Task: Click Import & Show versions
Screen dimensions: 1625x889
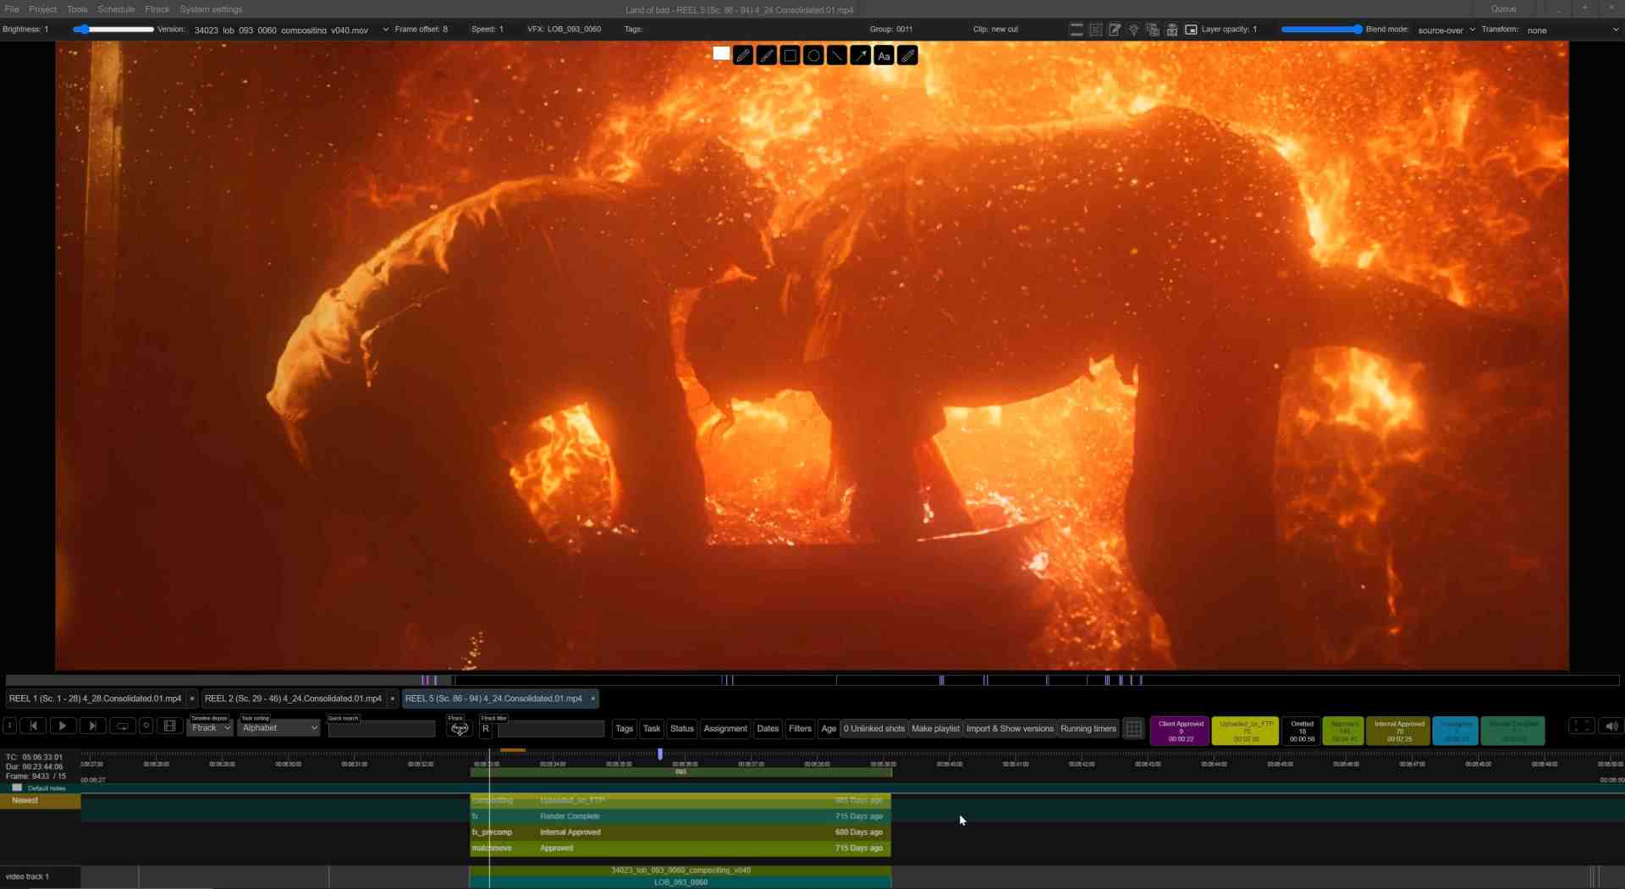Action: click(x=1010, y=728)
